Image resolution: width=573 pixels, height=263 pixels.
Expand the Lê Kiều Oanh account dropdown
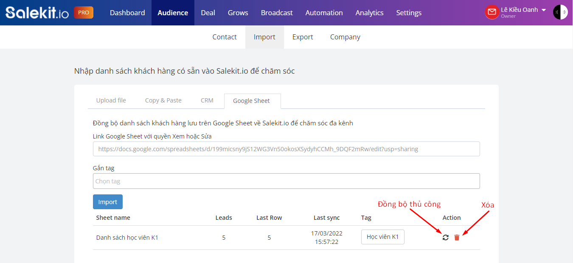pos(544,10)
